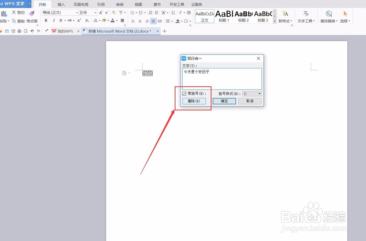Open the font name dropdown 等线 (正文)
The height and width of the screenshot is (241, 366).
coord(77,12)
